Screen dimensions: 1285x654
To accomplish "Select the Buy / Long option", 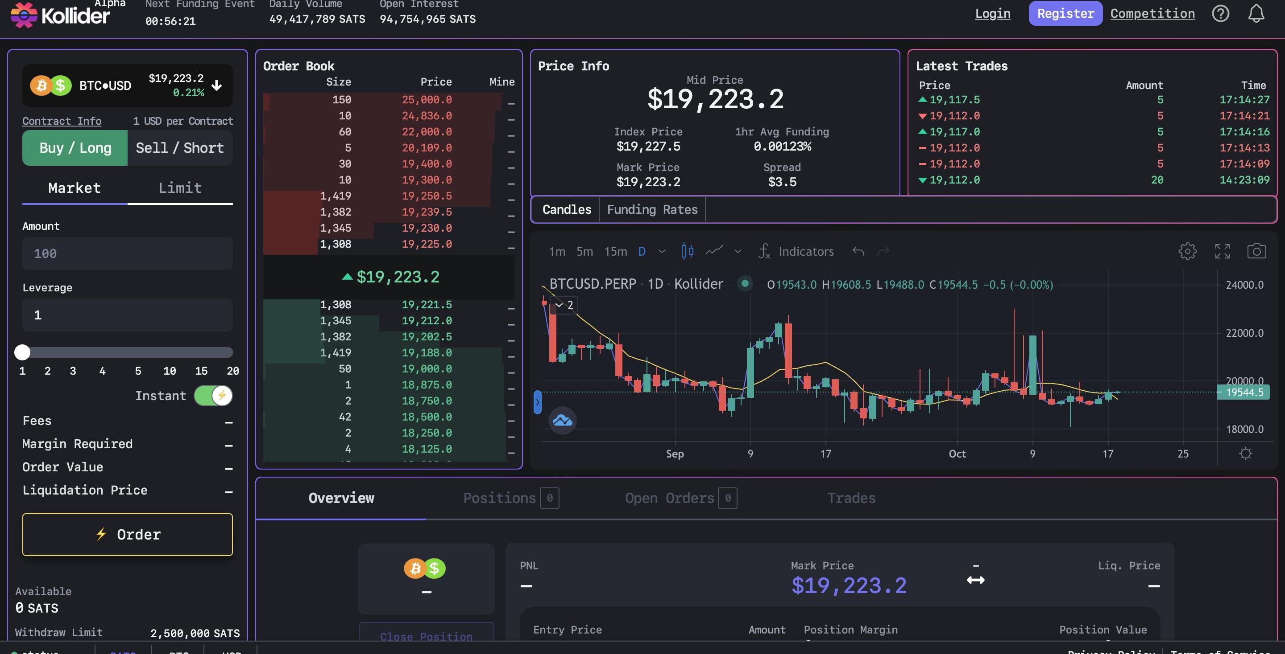I will pos(75,148).
